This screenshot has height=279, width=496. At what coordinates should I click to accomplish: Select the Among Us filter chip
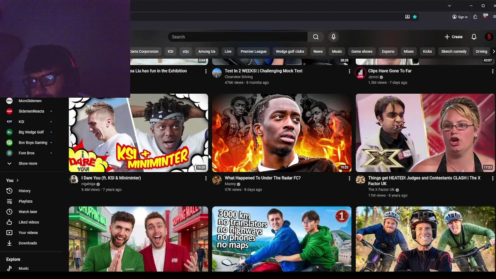pos(207,52)
